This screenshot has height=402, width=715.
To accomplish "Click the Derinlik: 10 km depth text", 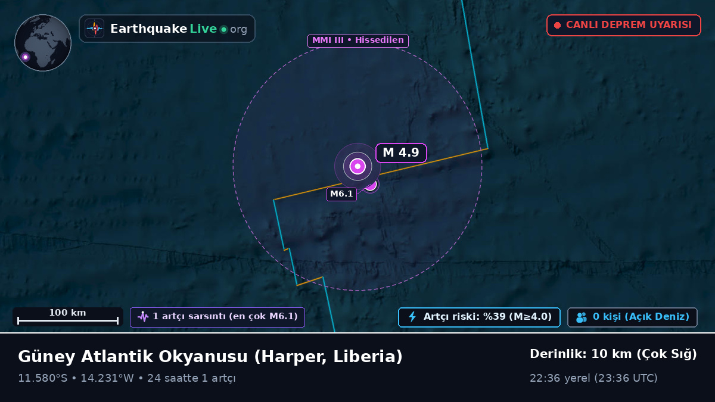I will click(x=613, y=354).
